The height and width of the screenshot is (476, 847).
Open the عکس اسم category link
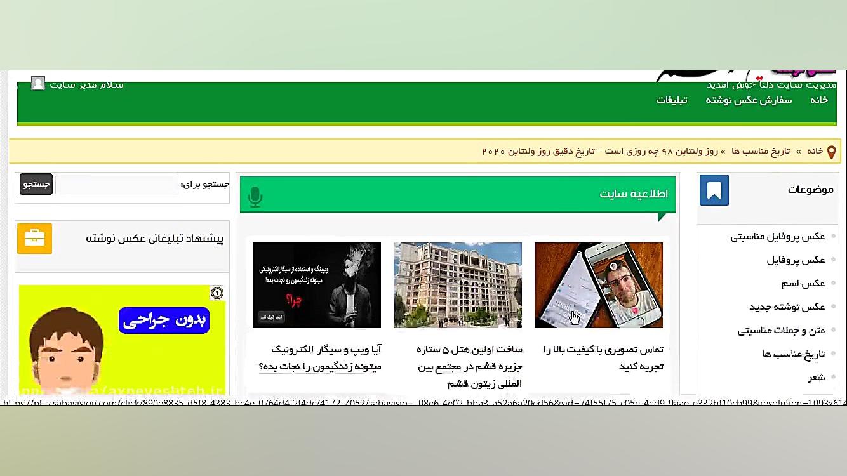(x=803, y=283)
